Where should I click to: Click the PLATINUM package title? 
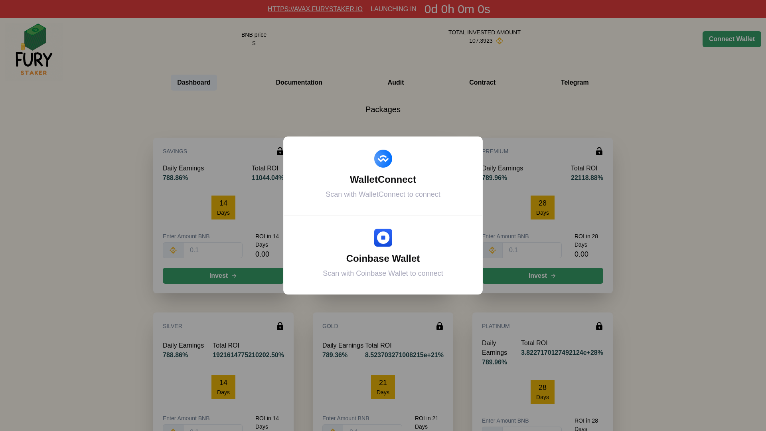(496, 326)
